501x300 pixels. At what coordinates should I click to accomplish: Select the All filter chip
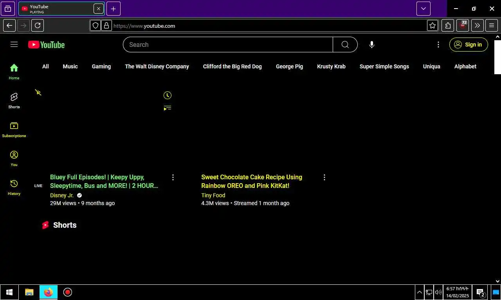pyautogui.click(x=45, y=66)
